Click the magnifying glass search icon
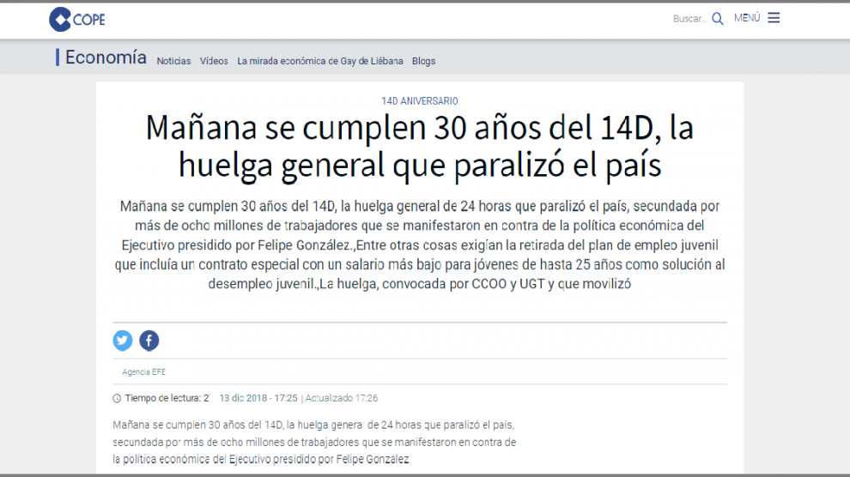Screen dimensions: 850x477 (718, 19)
